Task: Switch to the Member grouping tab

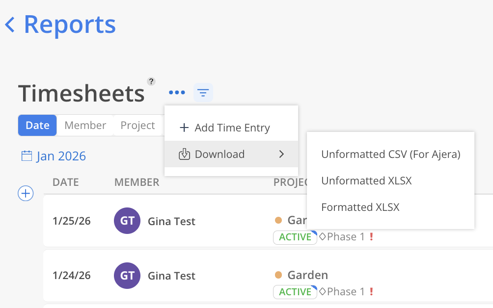Action: click(85, 126)
